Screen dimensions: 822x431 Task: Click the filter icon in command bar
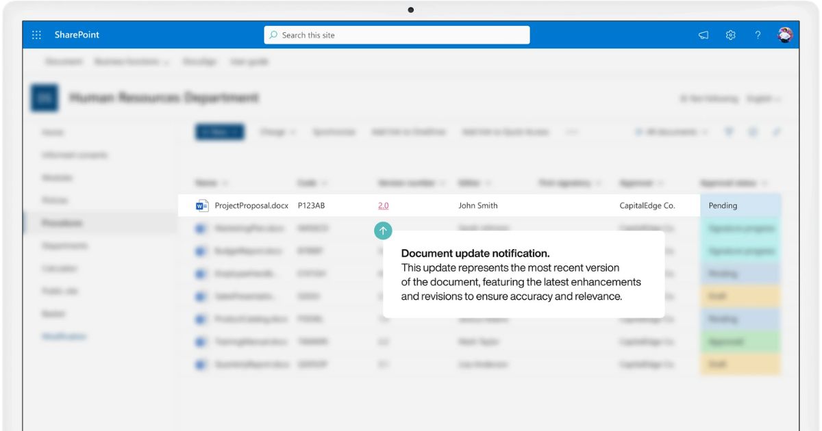(729, 132)
